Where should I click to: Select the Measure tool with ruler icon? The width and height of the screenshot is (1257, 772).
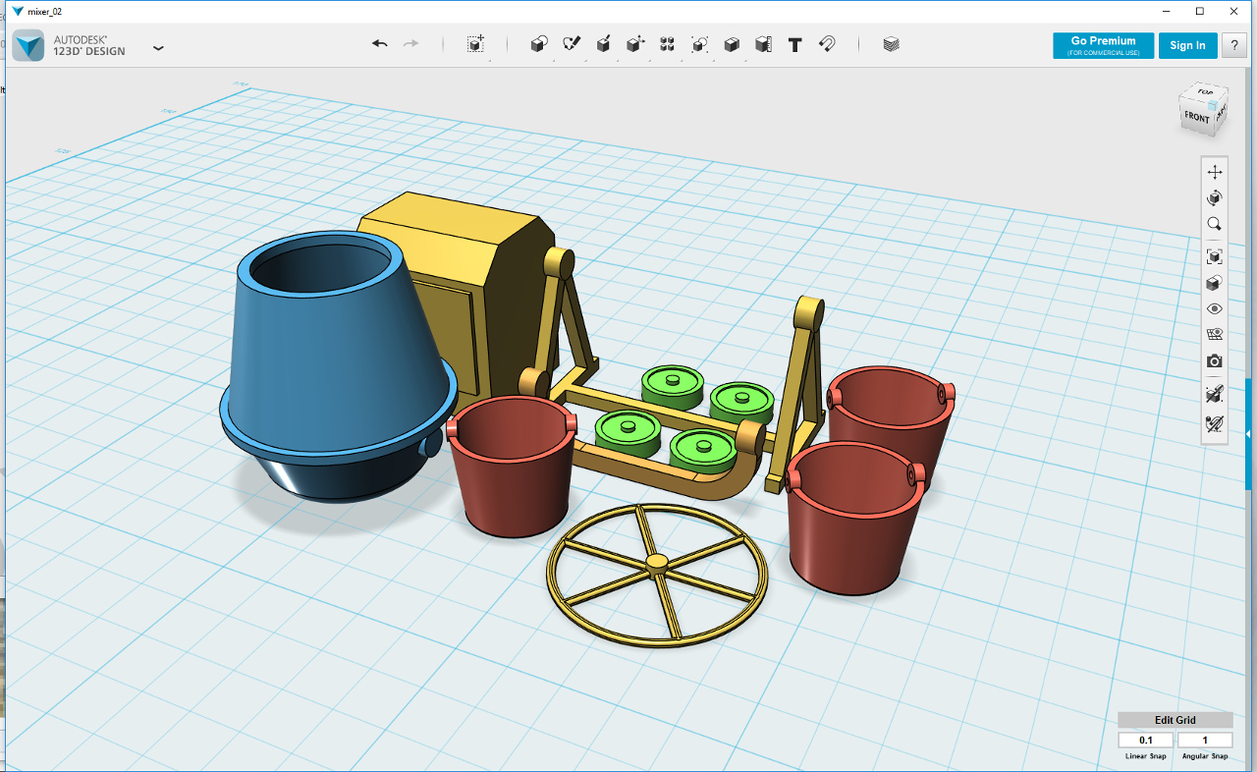pos(763,44)
